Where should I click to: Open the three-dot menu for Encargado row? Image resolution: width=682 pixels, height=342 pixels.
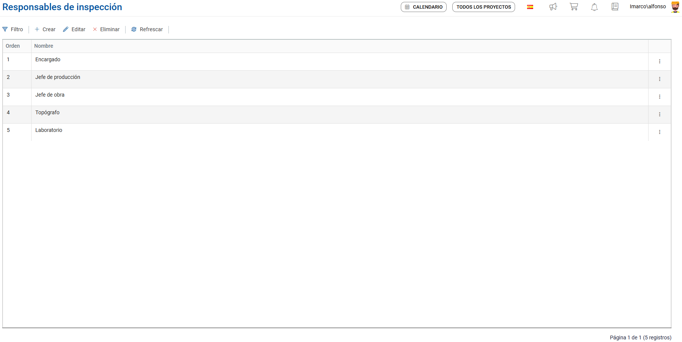[x=659, y=61]
